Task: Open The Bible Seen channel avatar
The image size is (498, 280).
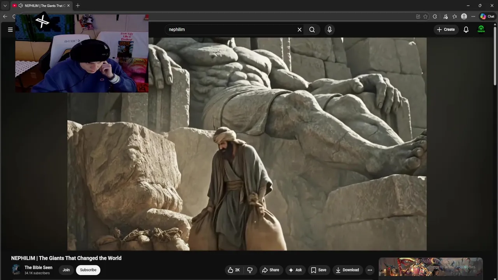Action: tap(16, 270)
